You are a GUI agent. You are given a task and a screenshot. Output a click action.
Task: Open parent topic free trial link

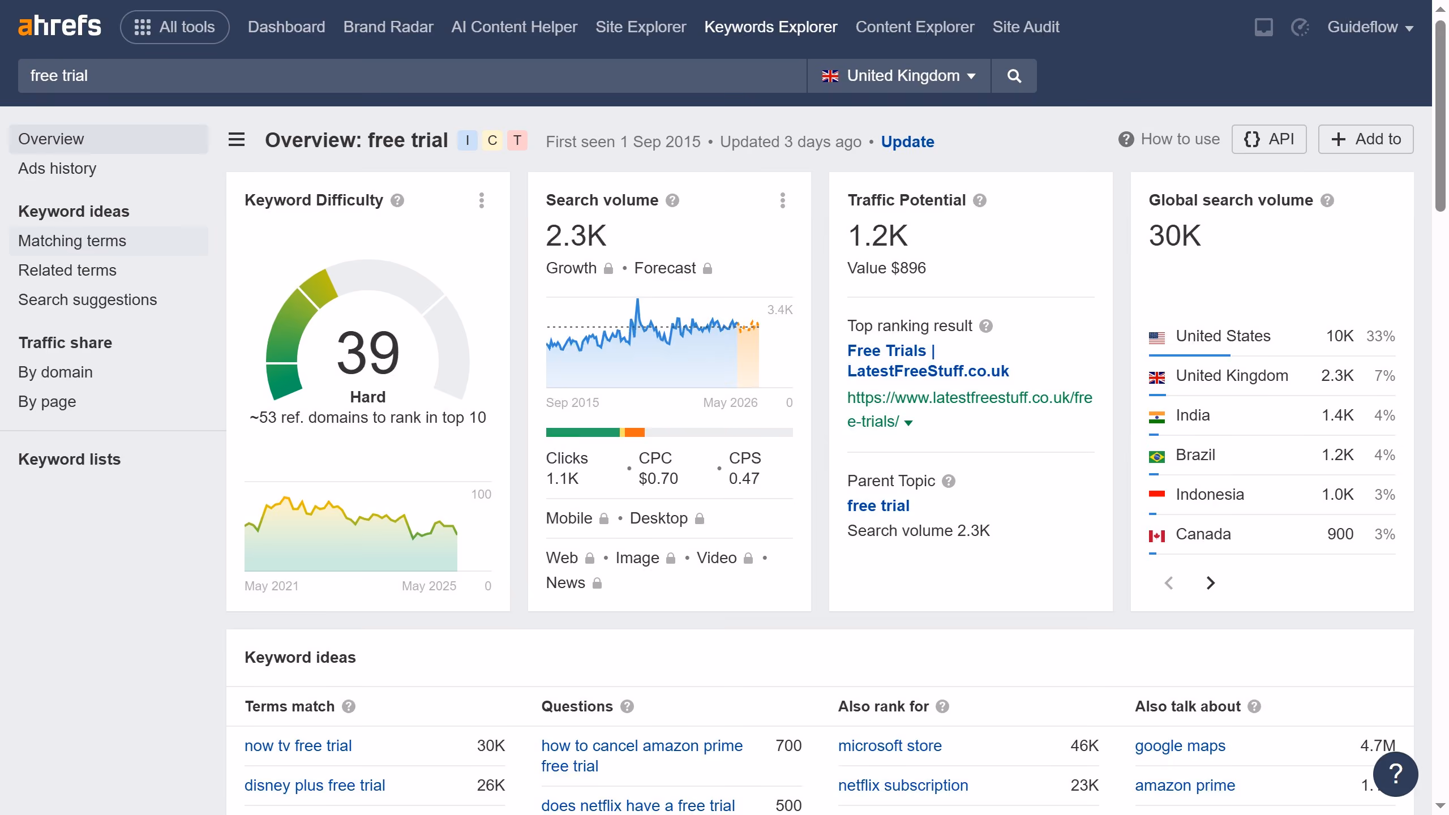click(878, 506)
